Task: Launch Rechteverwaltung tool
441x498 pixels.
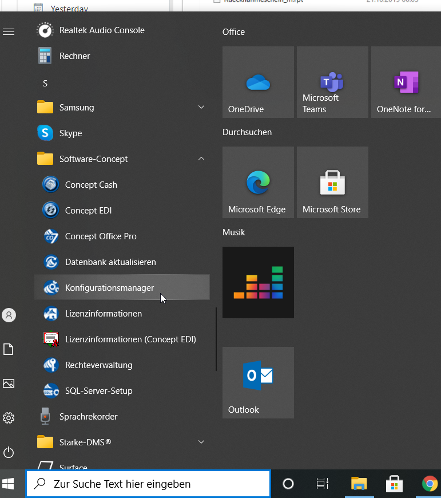Action: pos(98,365)
